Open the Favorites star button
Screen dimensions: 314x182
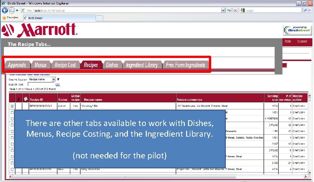[x=10, y=18]
